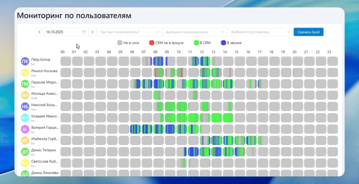
Task: Toggle the 'CRM не в фокусе' legend item
Action: point(166,43)
